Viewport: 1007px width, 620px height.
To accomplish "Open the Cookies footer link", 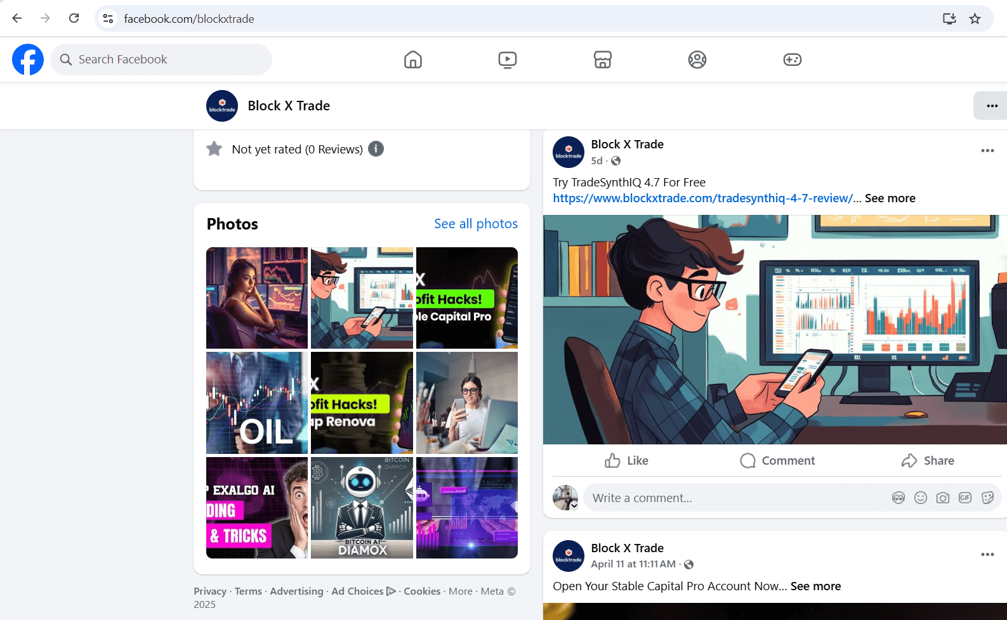I will [422, 591].
